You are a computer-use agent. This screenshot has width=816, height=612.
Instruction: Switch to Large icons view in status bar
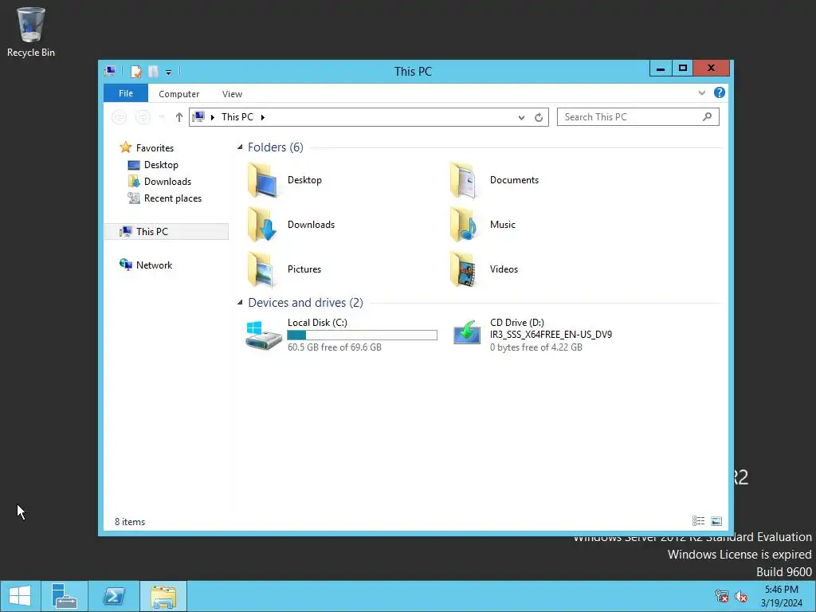coord(716,521)
